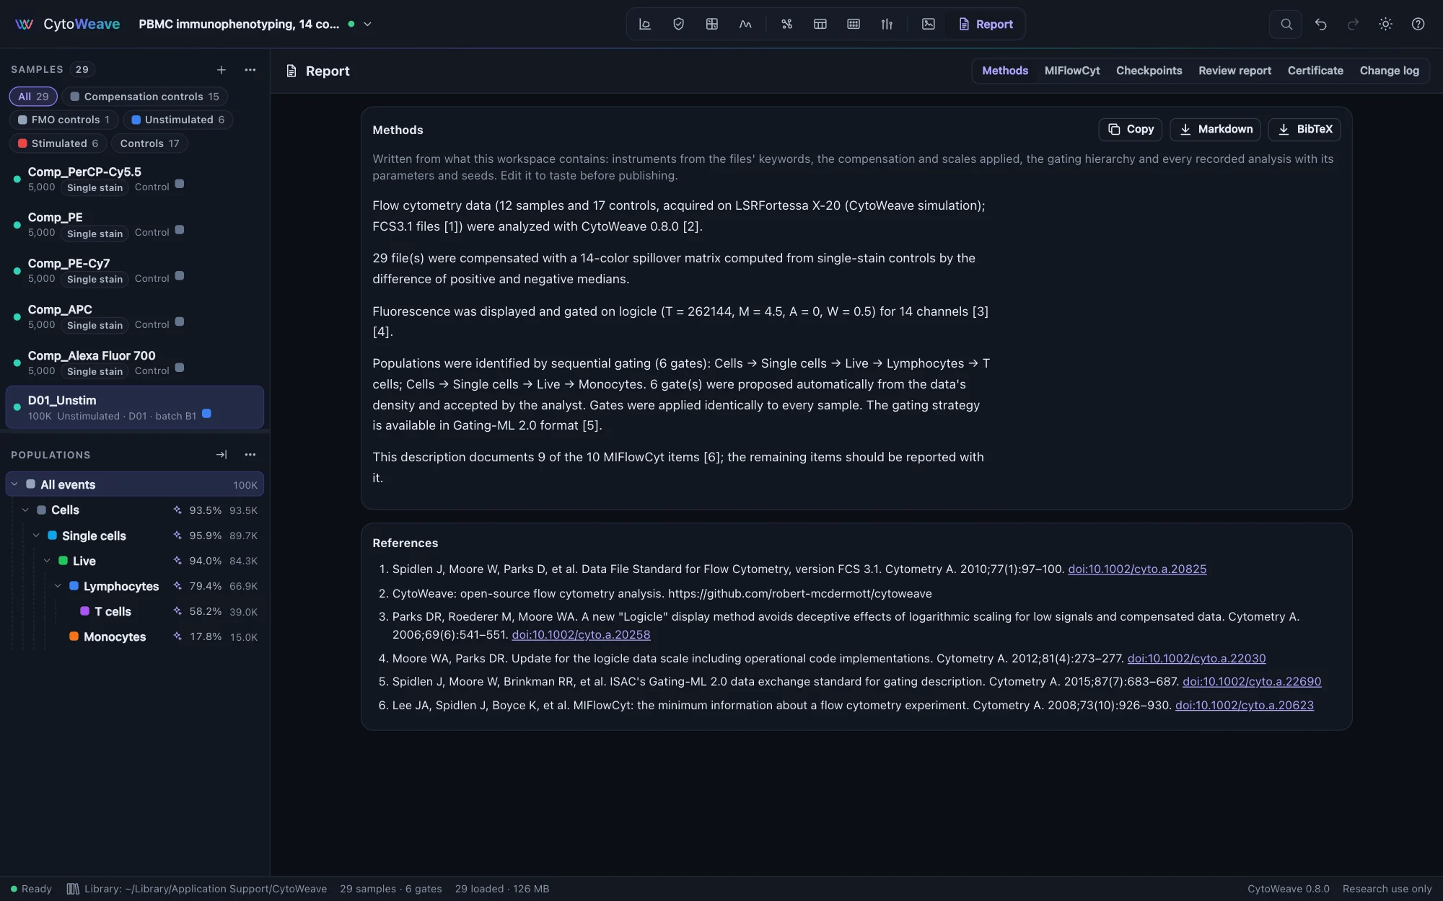This screenshot has width=1443, height=901.
Task: Click the Populations collapse-to-side arrow icon
Action: coord(222,455)
